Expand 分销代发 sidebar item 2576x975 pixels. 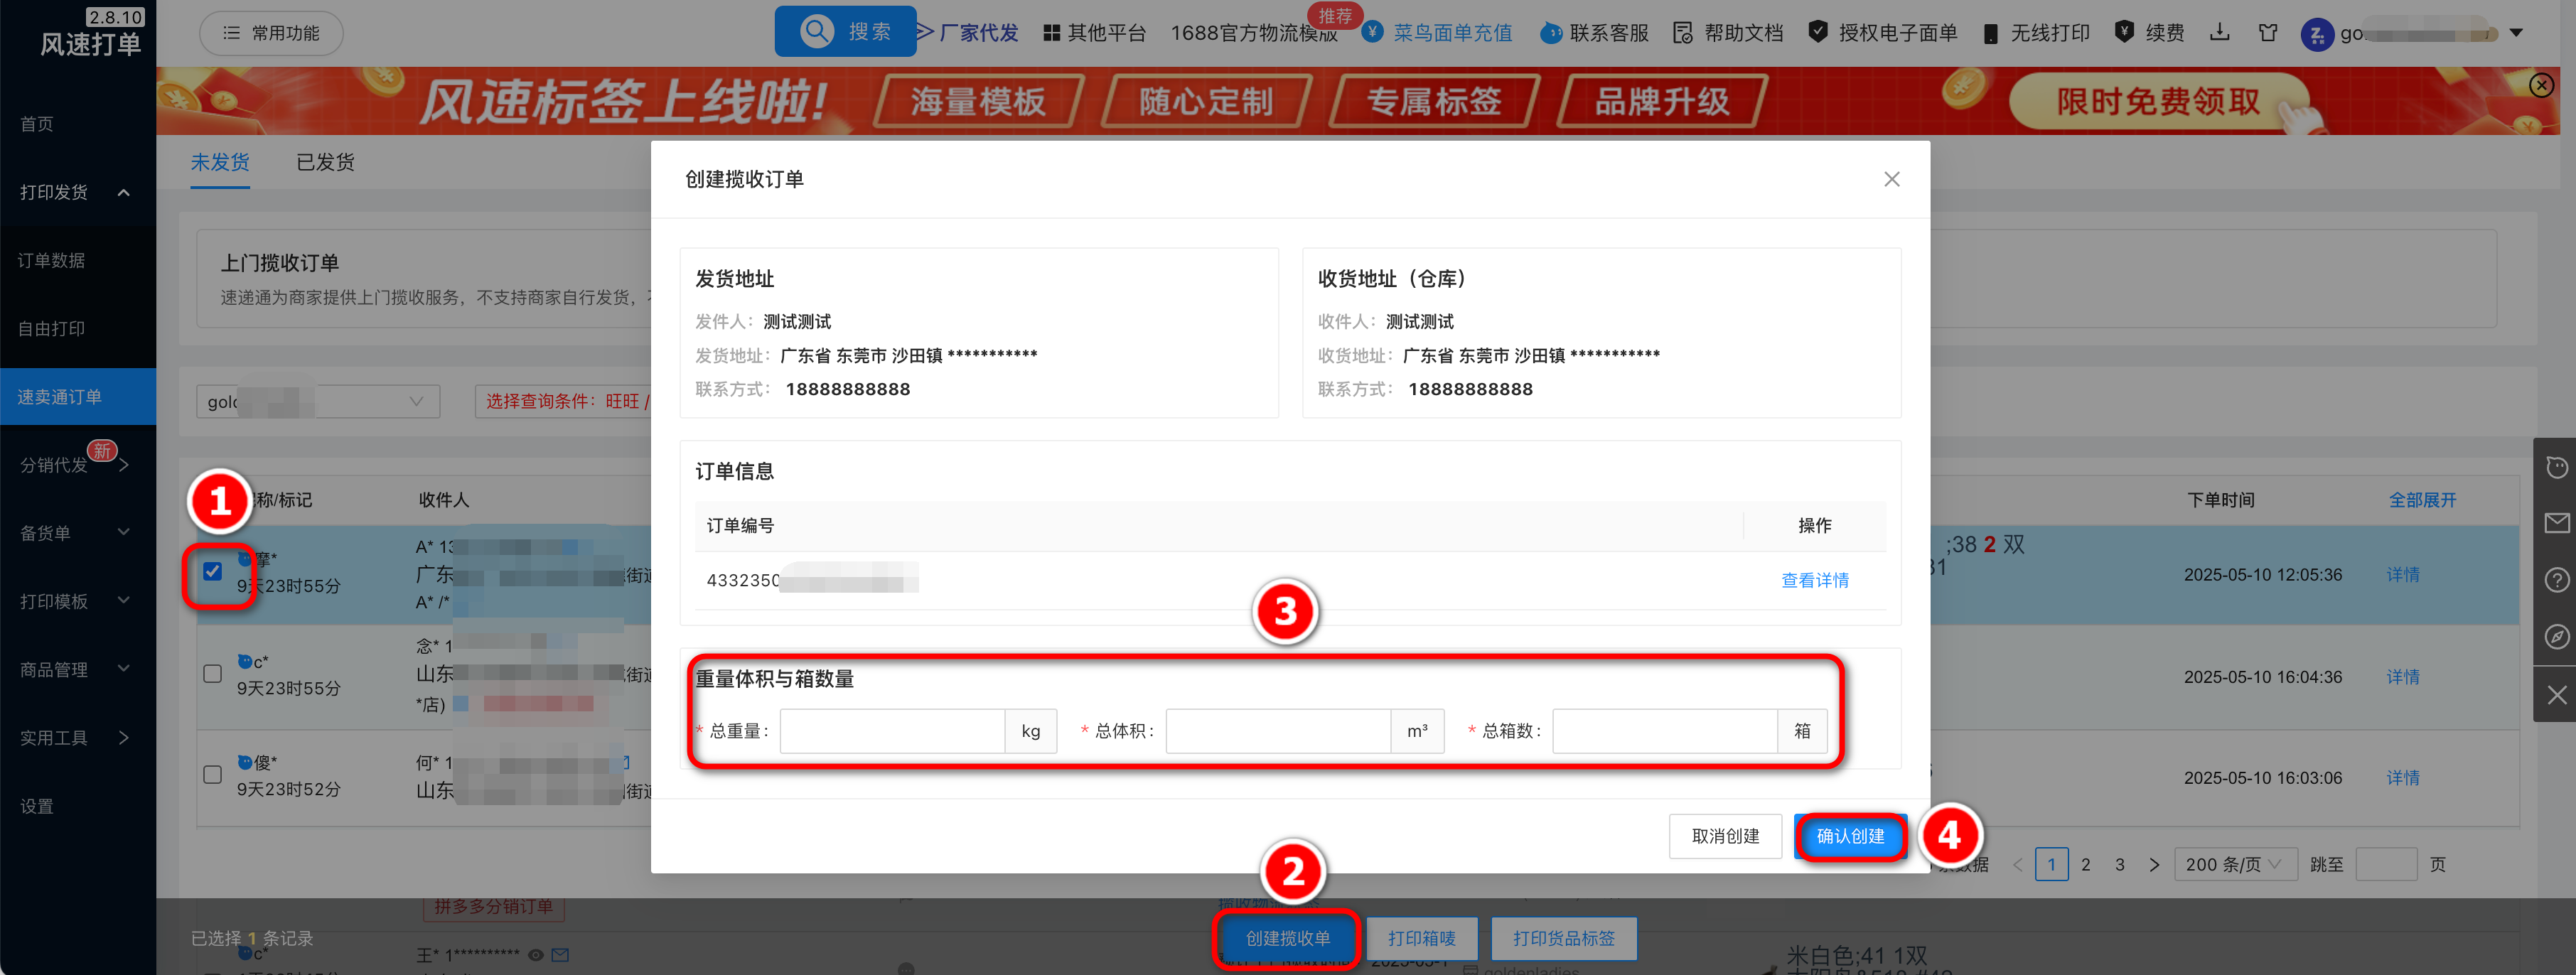point(77,465)
